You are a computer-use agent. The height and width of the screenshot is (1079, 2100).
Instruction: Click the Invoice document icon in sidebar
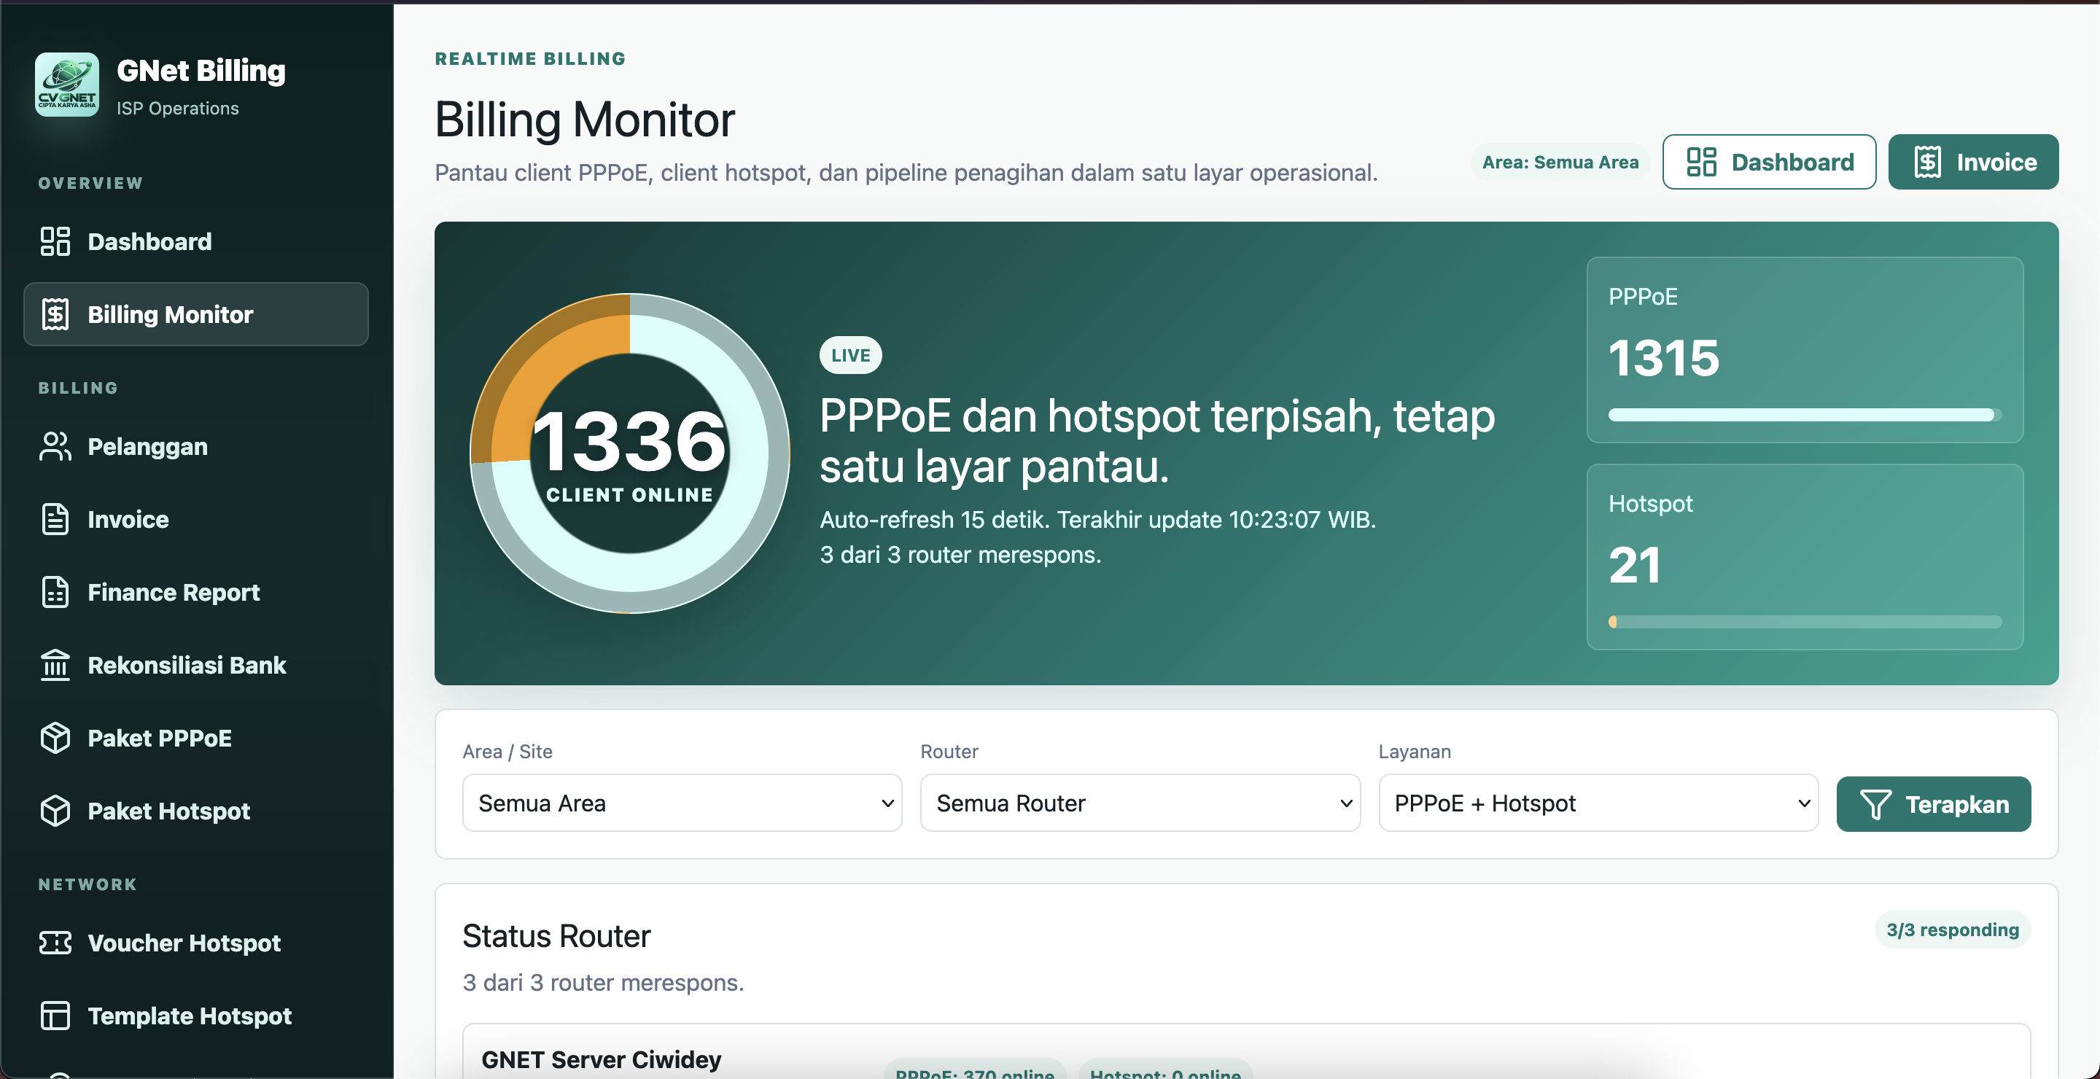pos(55,519)
